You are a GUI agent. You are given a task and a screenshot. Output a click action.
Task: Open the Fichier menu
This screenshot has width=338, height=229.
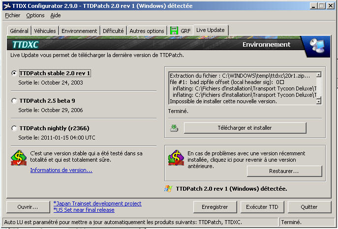[12, 15]
